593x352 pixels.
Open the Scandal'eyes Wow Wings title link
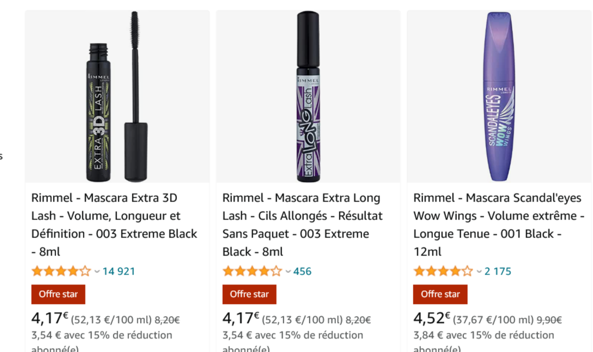[x=497, y=224]
